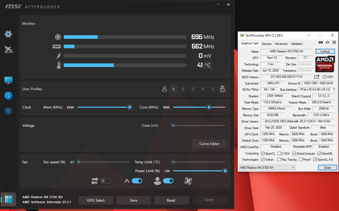Toggle the PhysX checkbox
Screen dimensions: 339x211
pyautogui.click(x=300, y=160)
